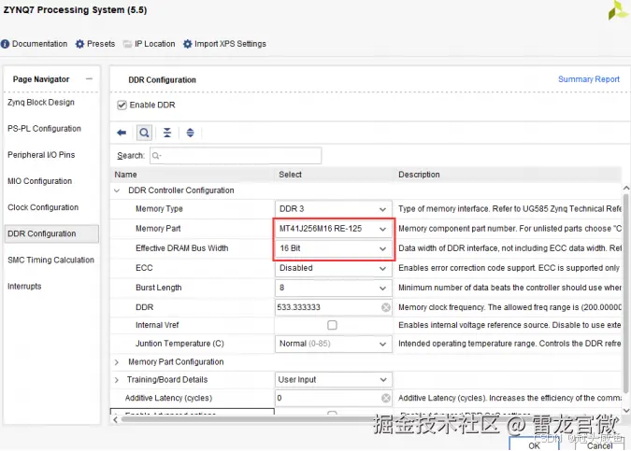This screenshot has width=631, height=451.
Task: Go to Clock Configuration page
Action: tap(43, 207)
